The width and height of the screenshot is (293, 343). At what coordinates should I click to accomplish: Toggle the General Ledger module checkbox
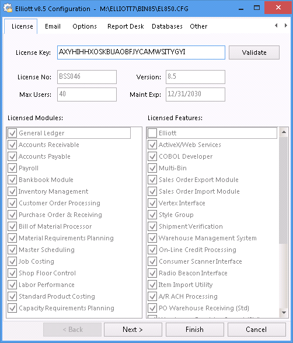tap(12, 133)
